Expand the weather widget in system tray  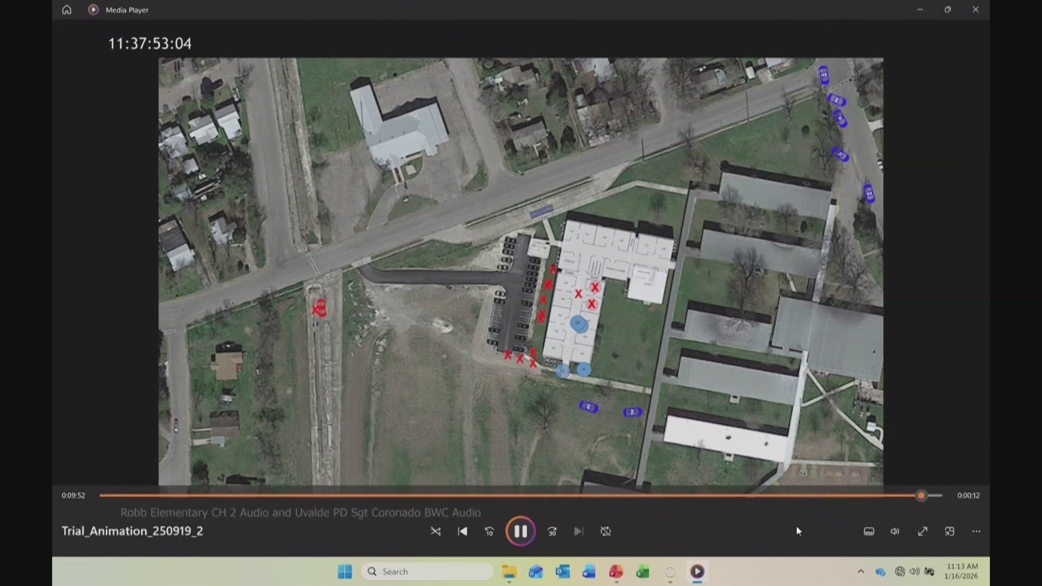pyautogui.click(x=930, y=571)
